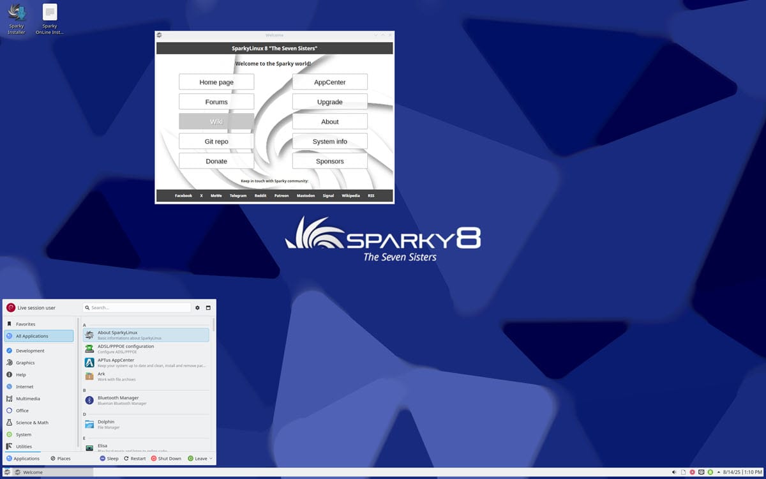Click the Ark archive app icon
Image resolution: width=766 pixels, height=479 pixels.
[x=89, y=376]
